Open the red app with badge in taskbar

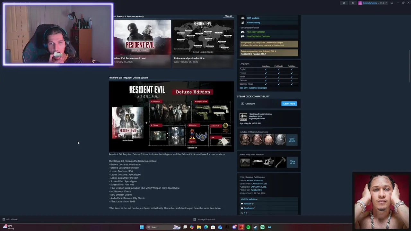tap(241, 227)
